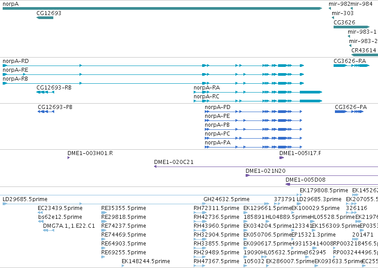
Task: Select the DME1-021N20 clone label
Action: pyautogui.click(x=266, y=171)
